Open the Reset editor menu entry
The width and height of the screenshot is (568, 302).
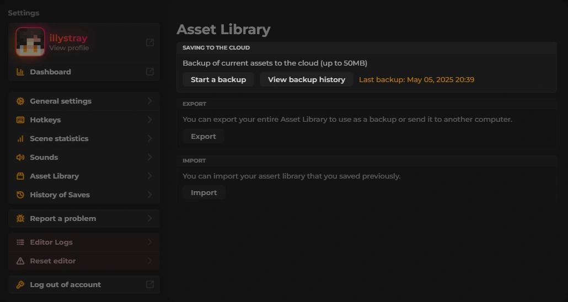pos(84,261)
